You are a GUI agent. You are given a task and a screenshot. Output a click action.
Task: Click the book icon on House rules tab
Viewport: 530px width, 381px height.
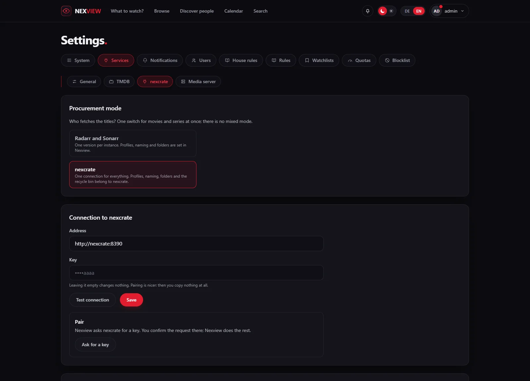pos(227,60)
